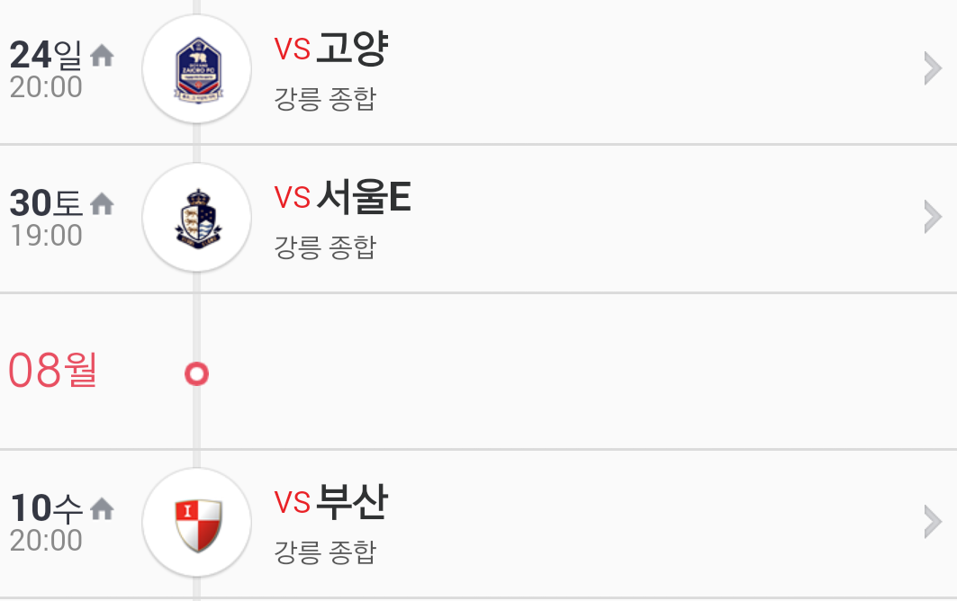The image size is (957, 601).
Task: Click the Seoul E-Land team crest
Action: (x=197, y=217)
